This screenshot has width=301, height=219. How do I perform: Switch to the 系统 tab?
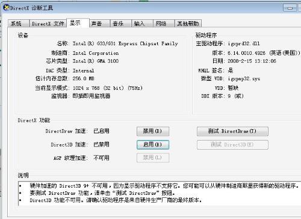pos(19,24)
